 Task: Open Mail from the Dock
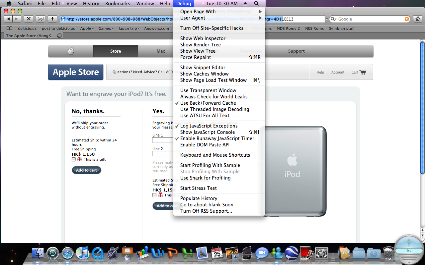202,253
